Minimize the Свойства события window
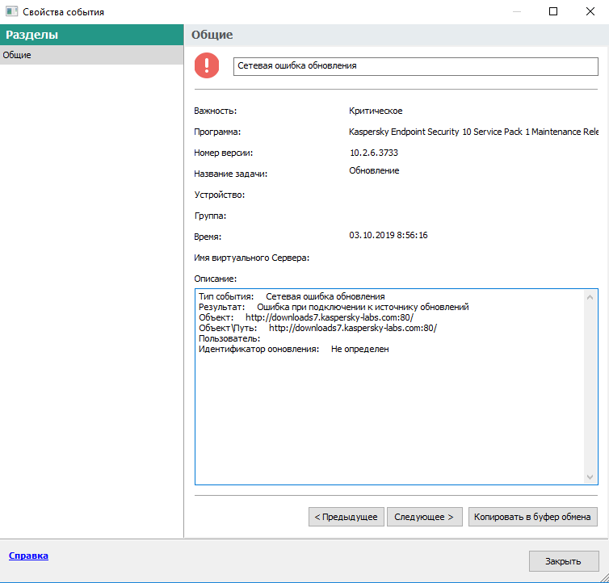609x583 pixels. point(516,12)
